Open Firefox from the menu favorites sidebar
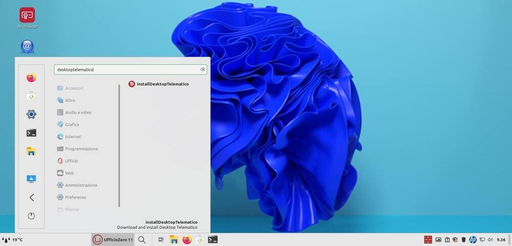 click(x=31, y=78)
